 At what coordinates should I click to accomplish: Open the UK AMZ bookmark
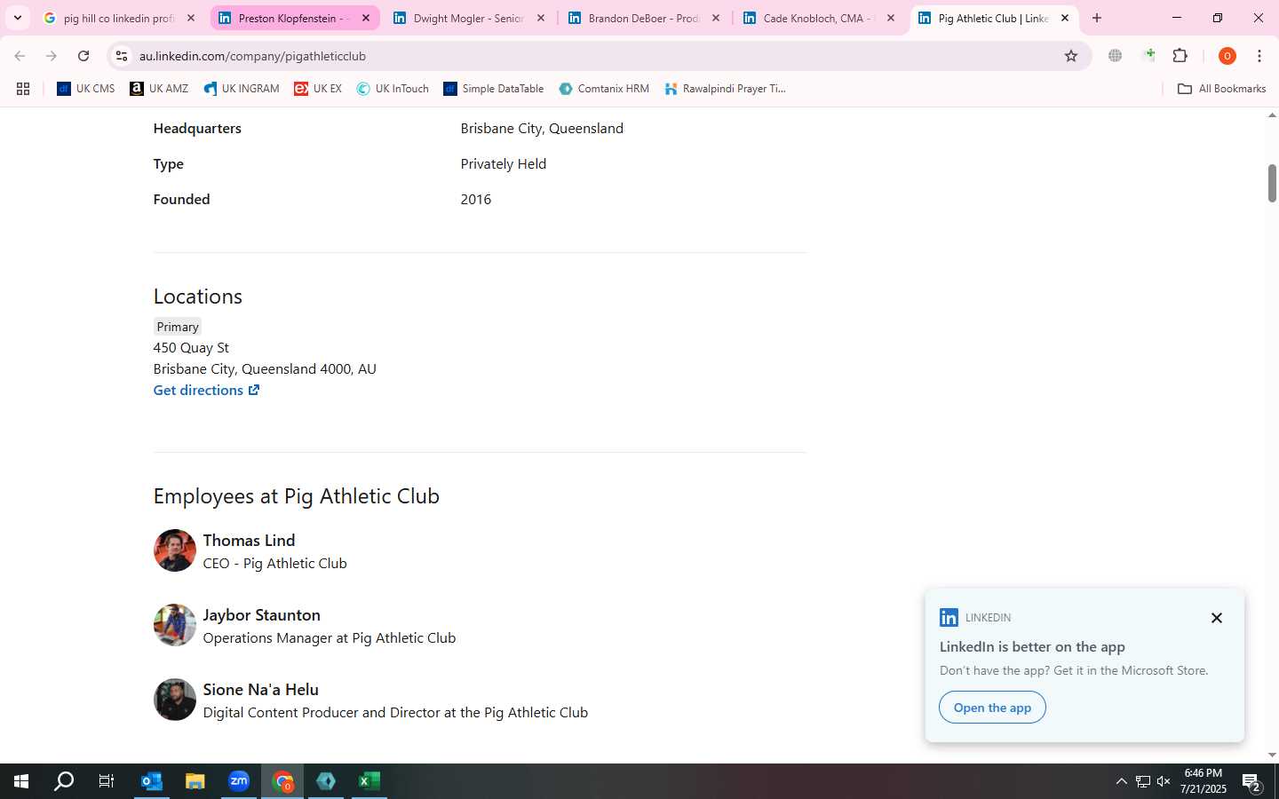[x=159, y=89]
